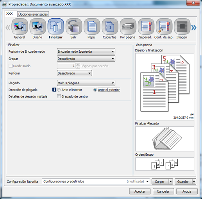
Task: Click the Finalizar-Plegado preview thumbnail
Action: 164,139
